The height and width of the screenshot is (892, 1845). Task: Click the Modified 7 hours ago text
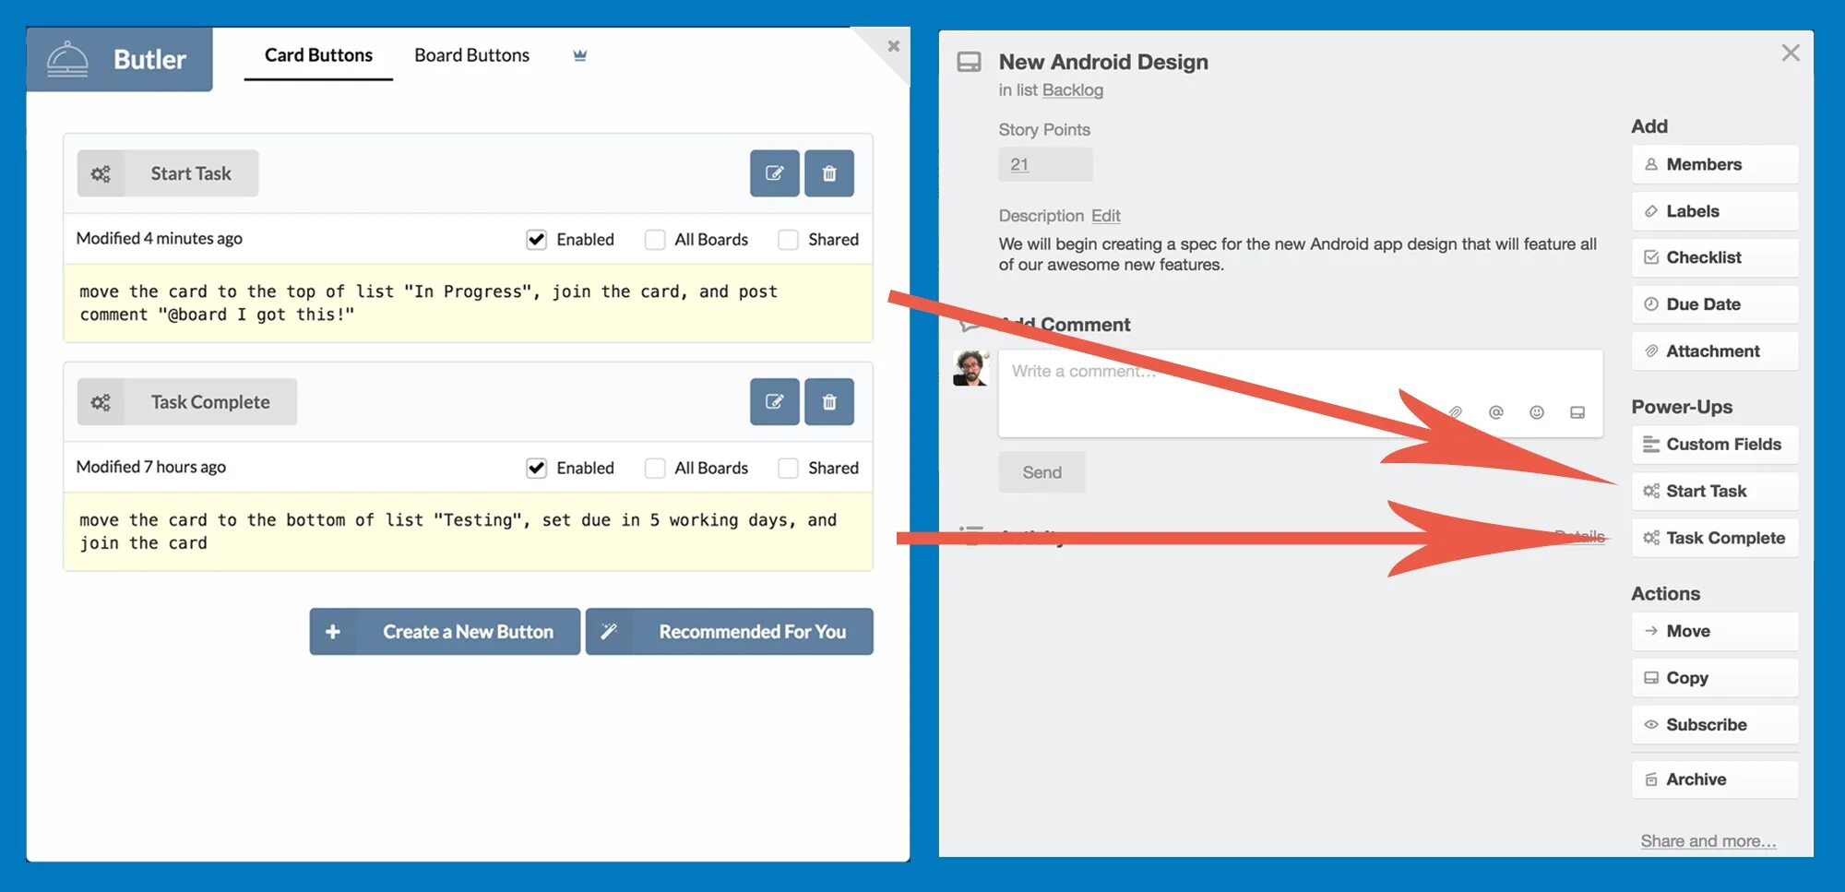tap(151, 468)
